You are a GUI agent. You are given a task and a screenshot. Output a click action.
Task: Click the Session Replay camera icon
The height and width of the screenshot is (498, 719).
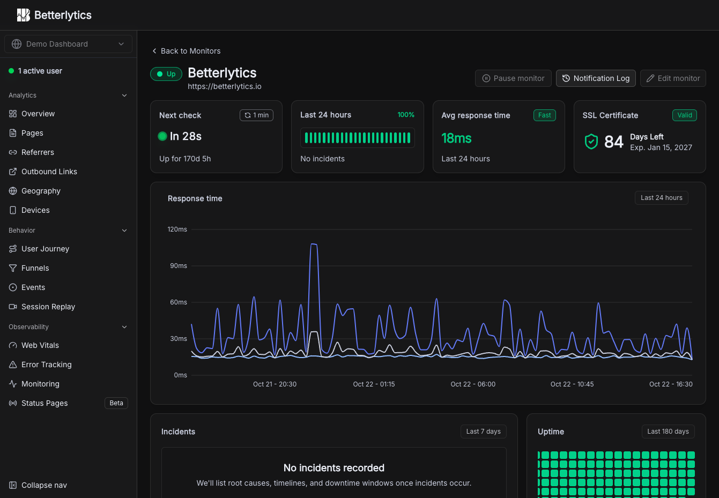point(13,307)
